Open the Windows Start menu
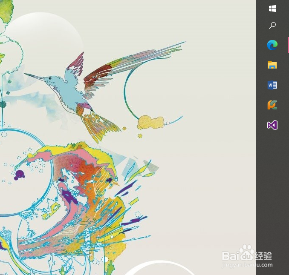289x275 pixels. [272, 9]
